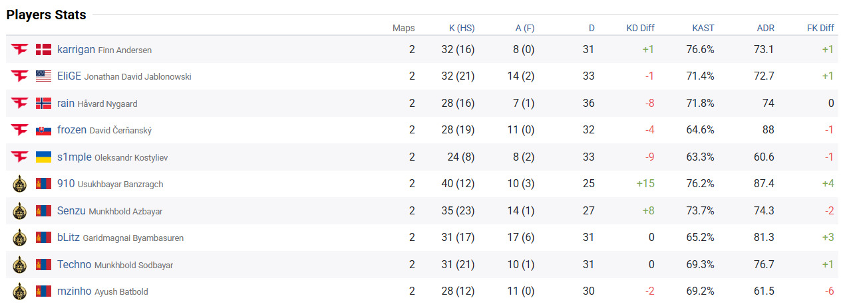Open Techno's player profile

[74, 265]
